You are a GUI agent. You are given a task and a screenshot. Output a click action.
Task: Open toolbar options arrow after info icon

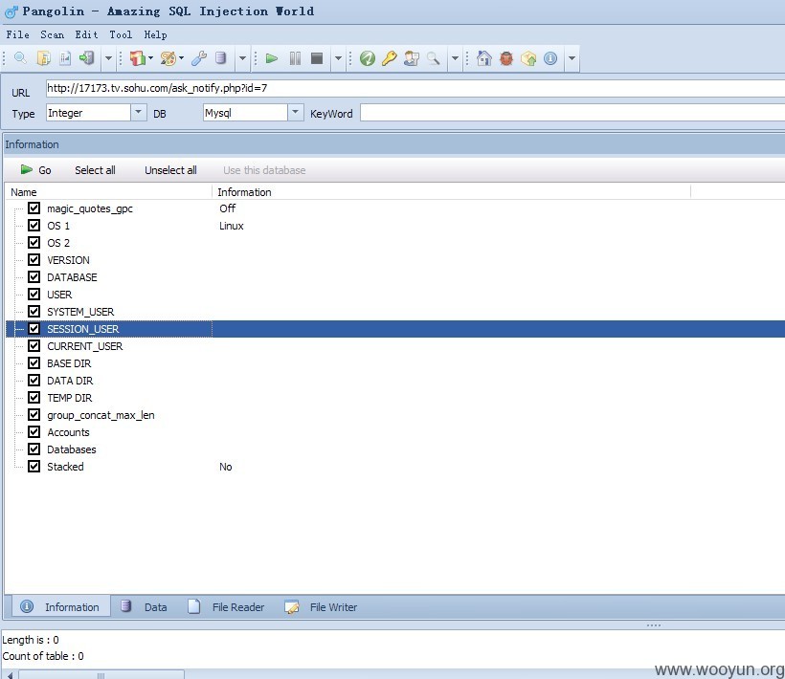[x=572, y=58]
